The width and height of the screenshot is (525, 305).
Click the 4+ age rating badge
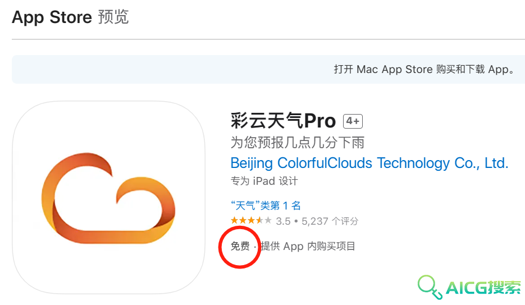[x=353, y=121]
